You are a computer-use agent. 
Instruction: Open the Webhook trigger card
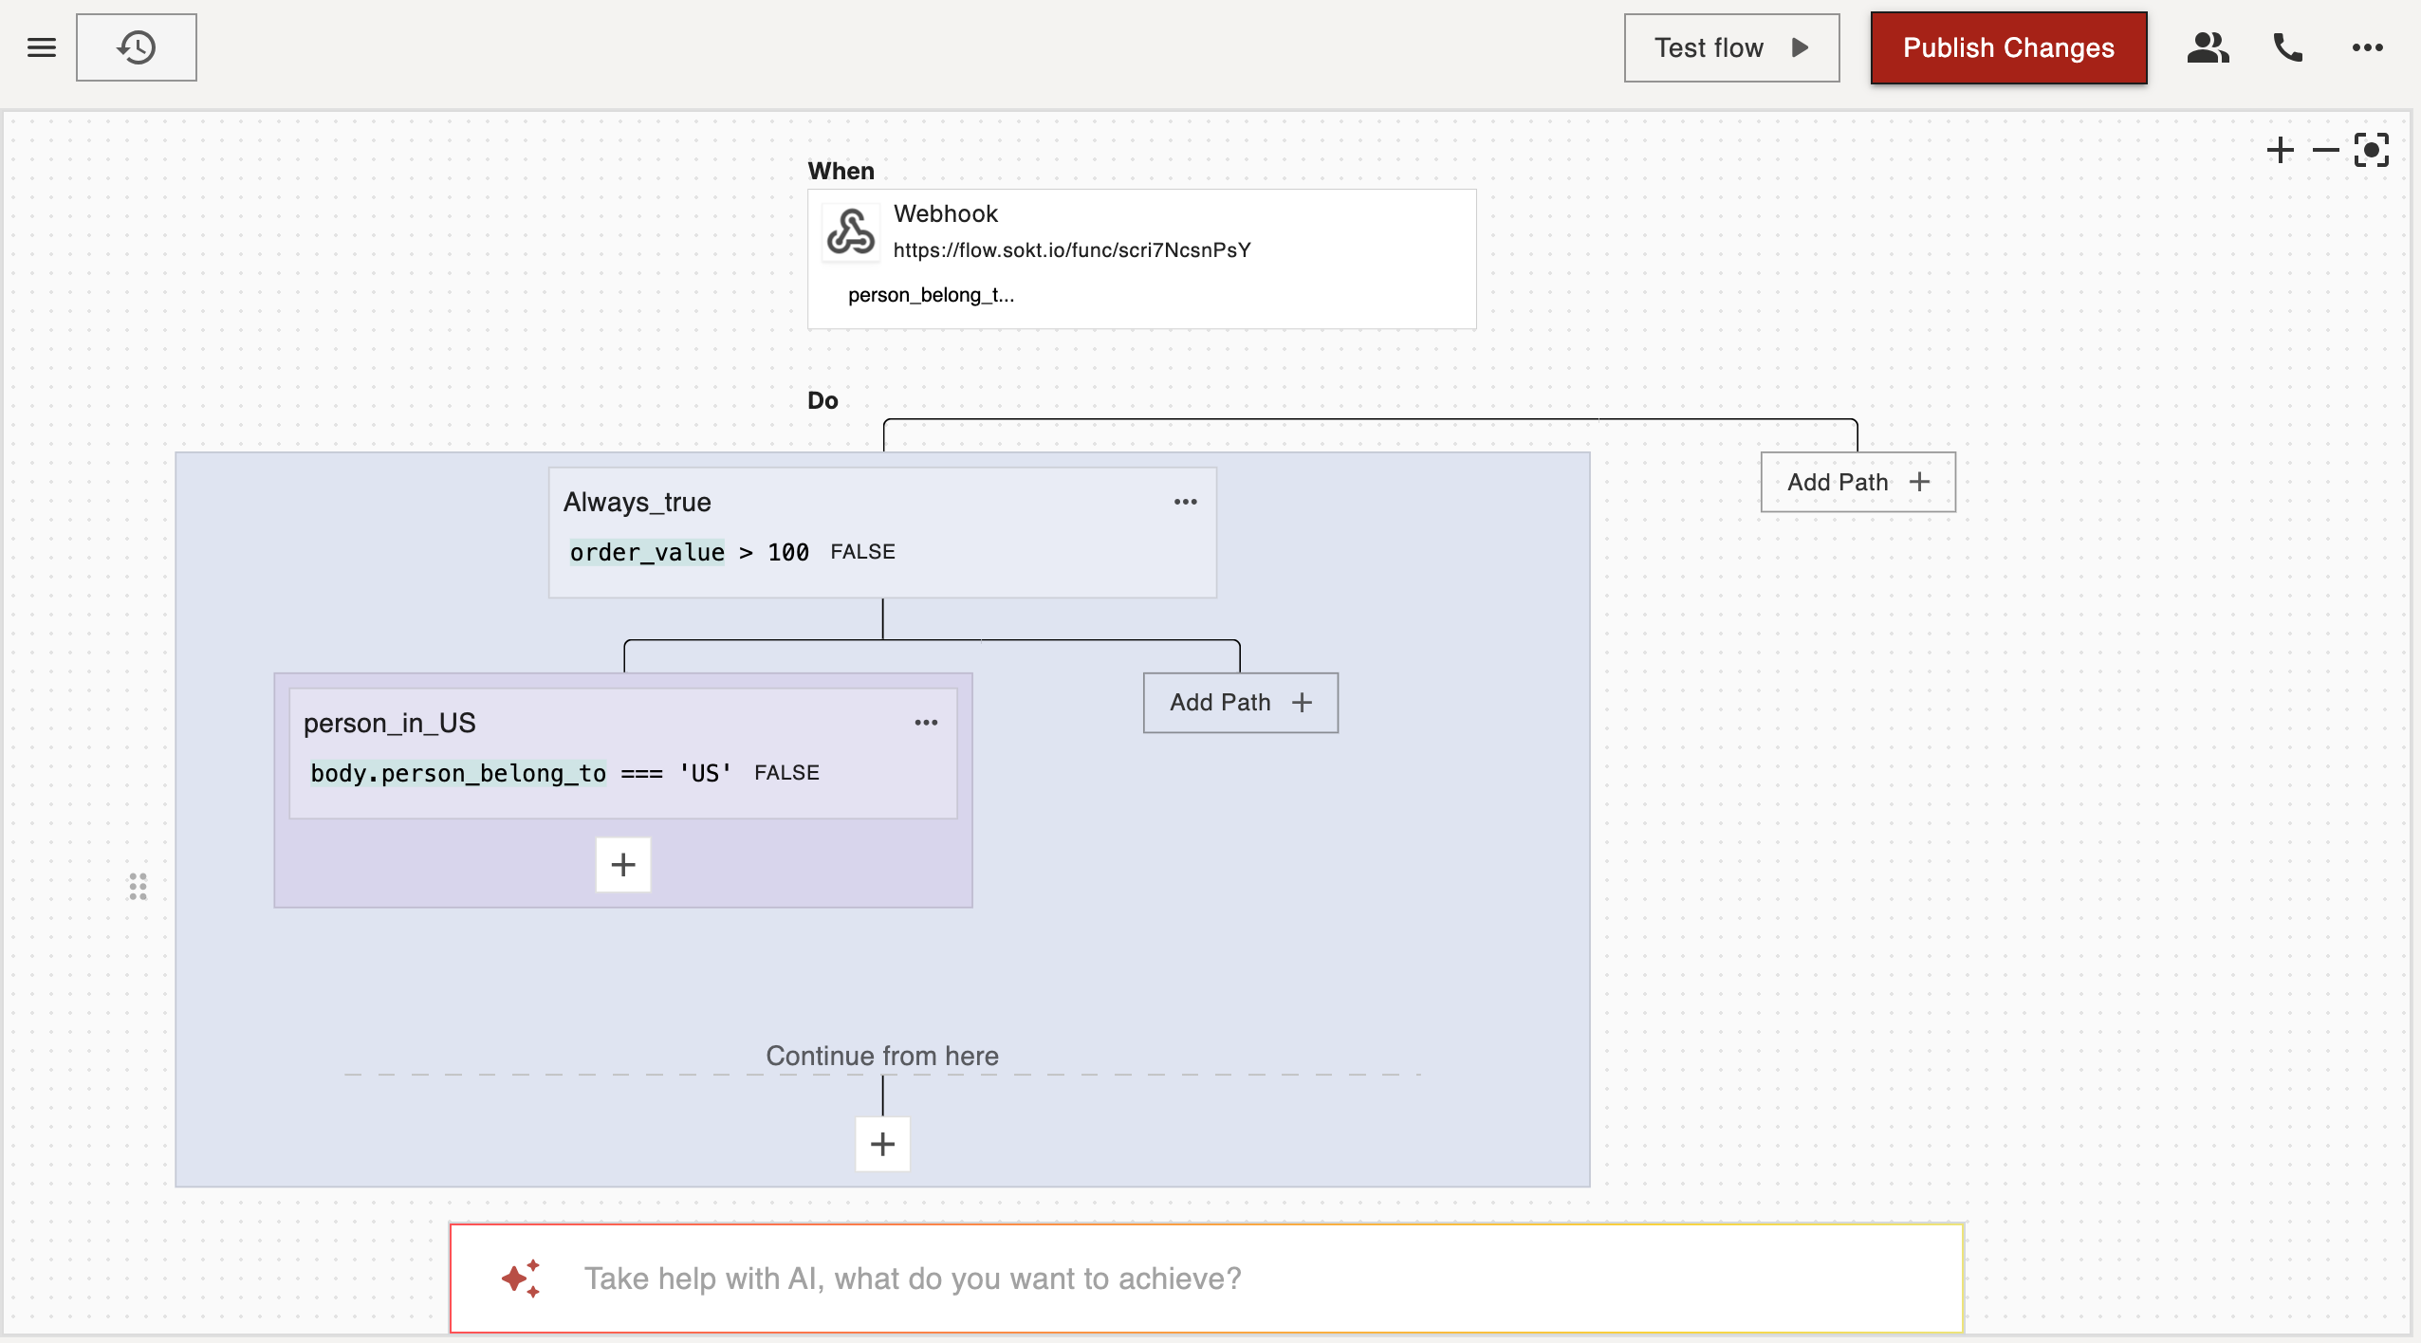point(1141,259)
